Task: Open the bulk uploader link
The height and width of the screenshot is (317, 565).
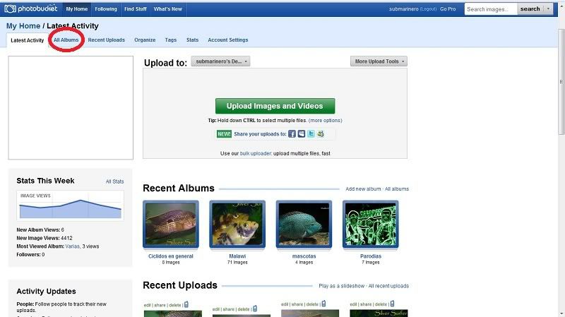Action: 256,153
